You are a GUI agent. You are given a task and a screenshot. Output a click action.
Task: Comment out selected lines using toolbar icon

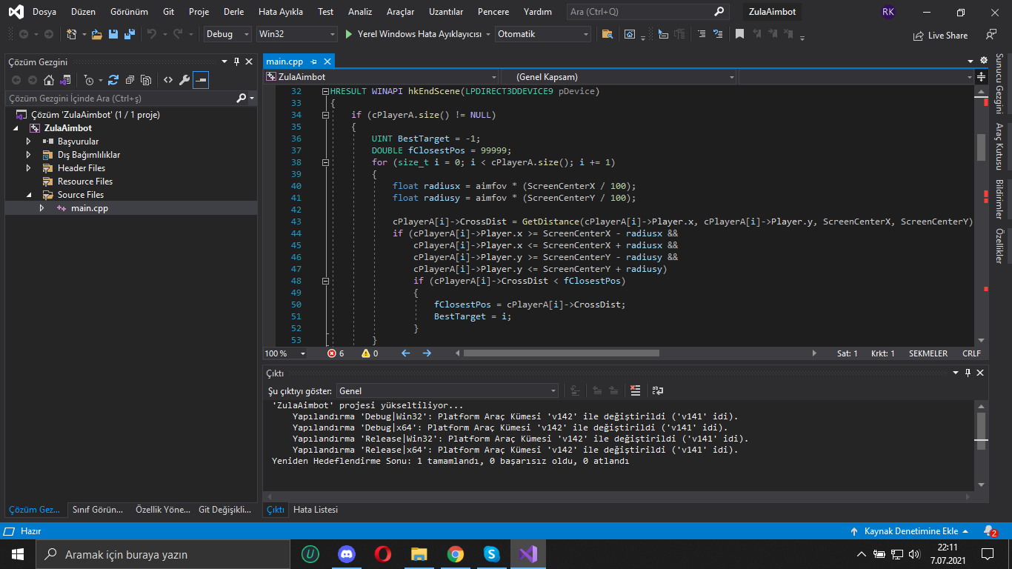[x=702, y=34]
